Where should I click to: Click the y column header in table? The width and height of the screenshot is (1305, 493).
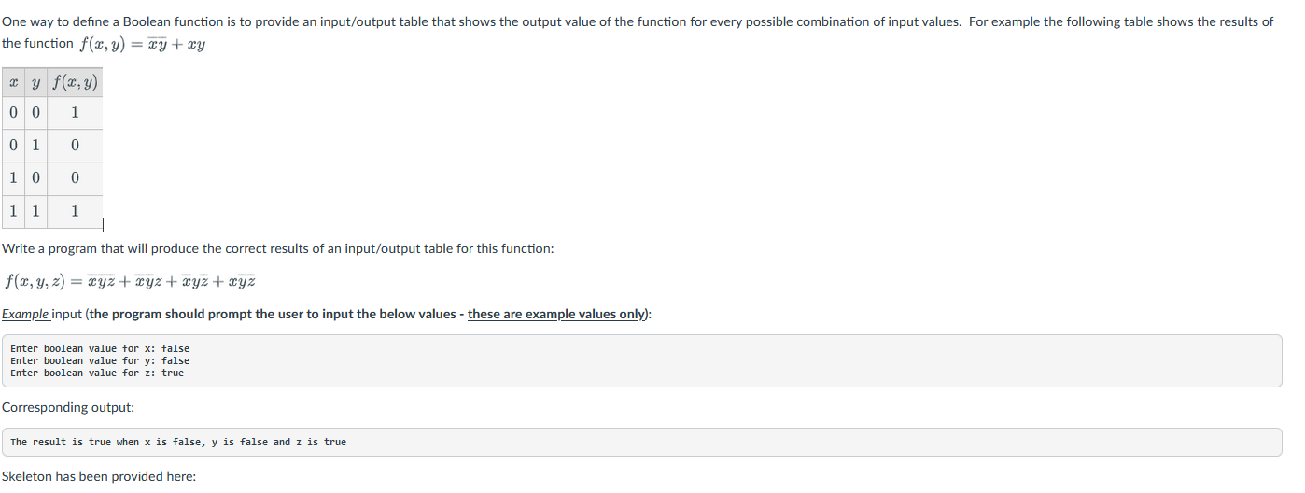(35, 84)
